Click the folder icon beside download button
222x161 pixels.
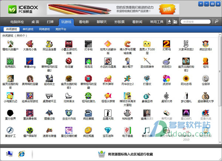(175, 22)
